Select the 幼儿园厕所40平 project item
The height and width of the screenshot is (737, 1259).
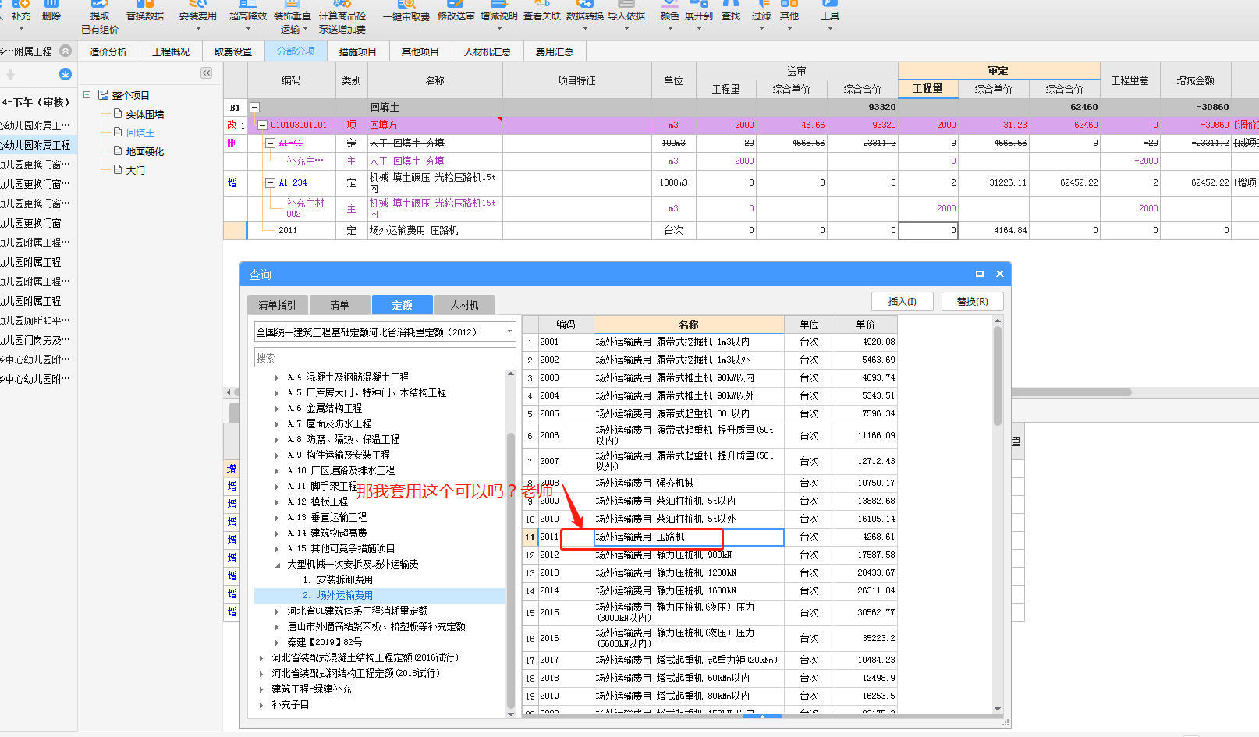click(37, 321)
